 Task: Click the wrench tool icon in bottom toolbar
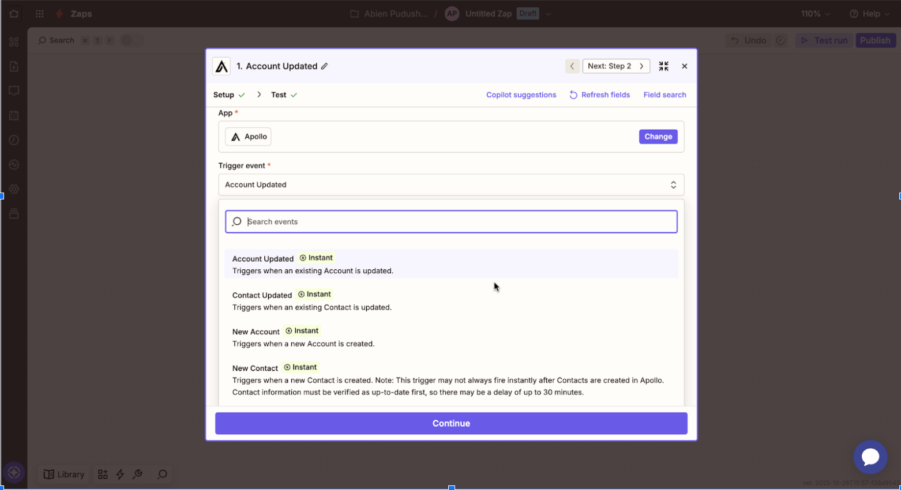point(137,474)
